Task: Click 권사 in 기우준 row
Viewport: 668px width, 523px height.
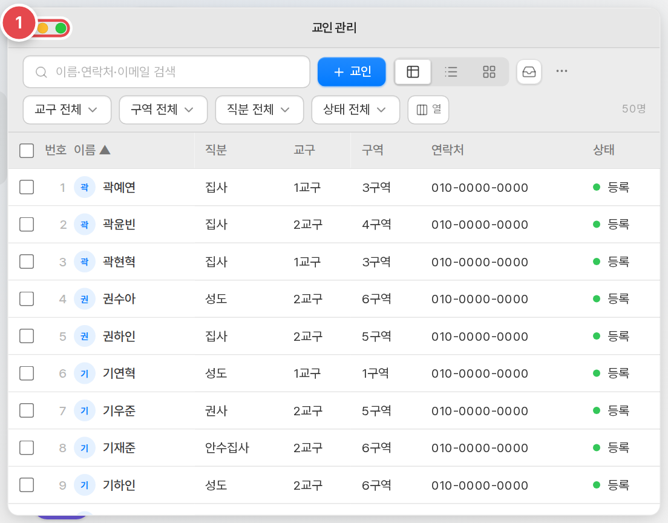Action: [216, 411]
